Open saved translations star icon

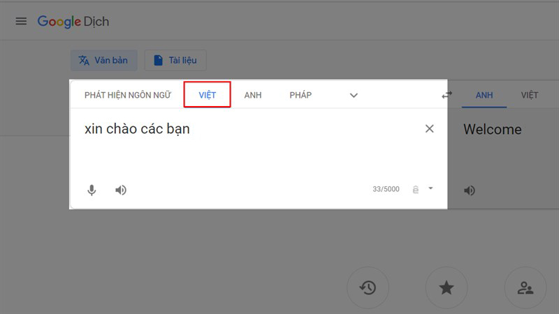pos(447,287)
